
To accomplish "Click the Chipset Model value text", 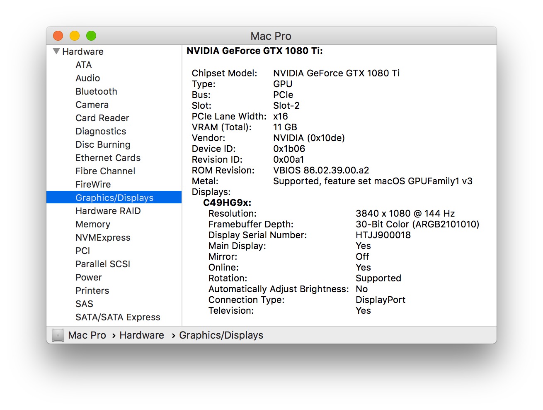I will tap(337, 73).
